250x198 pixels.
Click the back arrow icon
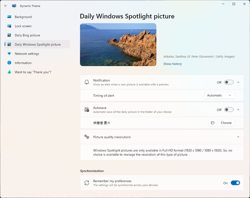(6, 6)
